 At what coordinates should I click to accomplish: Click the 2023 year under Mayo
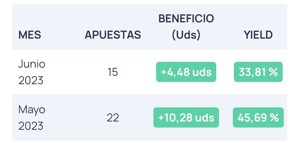tap(31, 126)
